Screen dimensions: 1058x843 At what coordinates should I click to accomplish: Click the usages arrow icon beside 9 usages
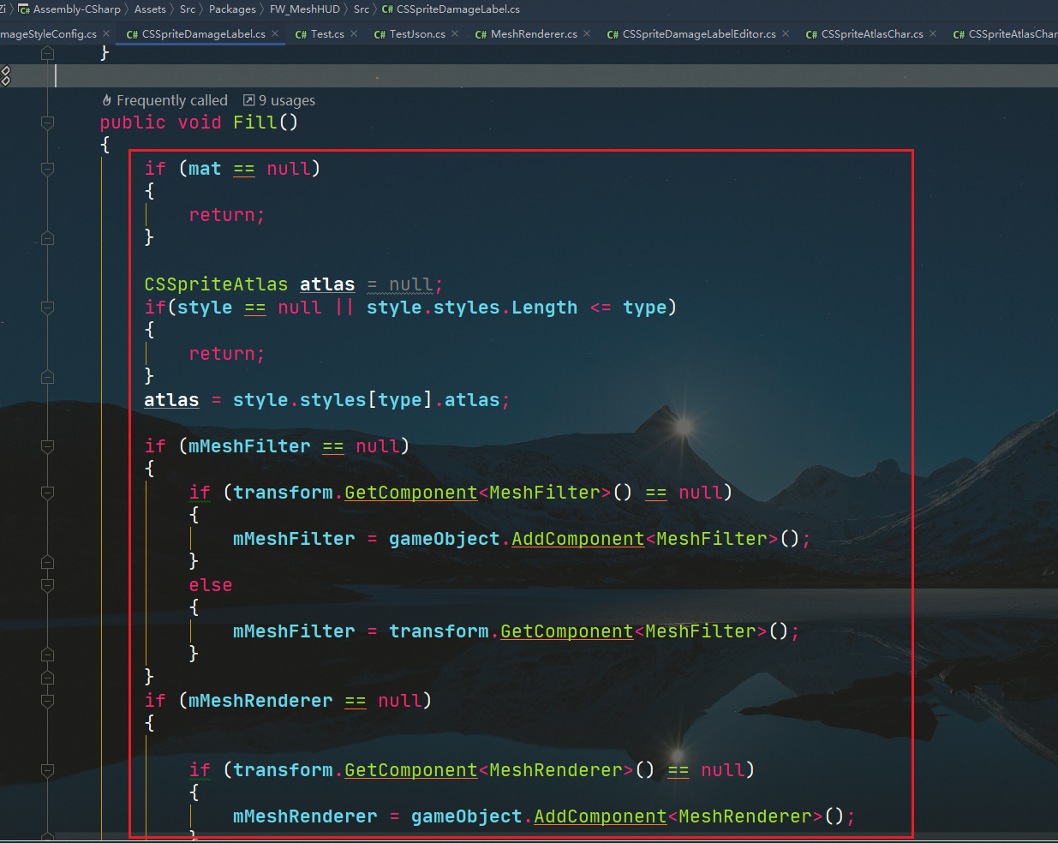point(248,100)
